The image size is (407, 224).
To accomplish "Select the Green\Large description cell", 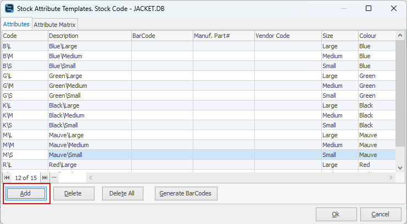I will click(x=90, y=76).
